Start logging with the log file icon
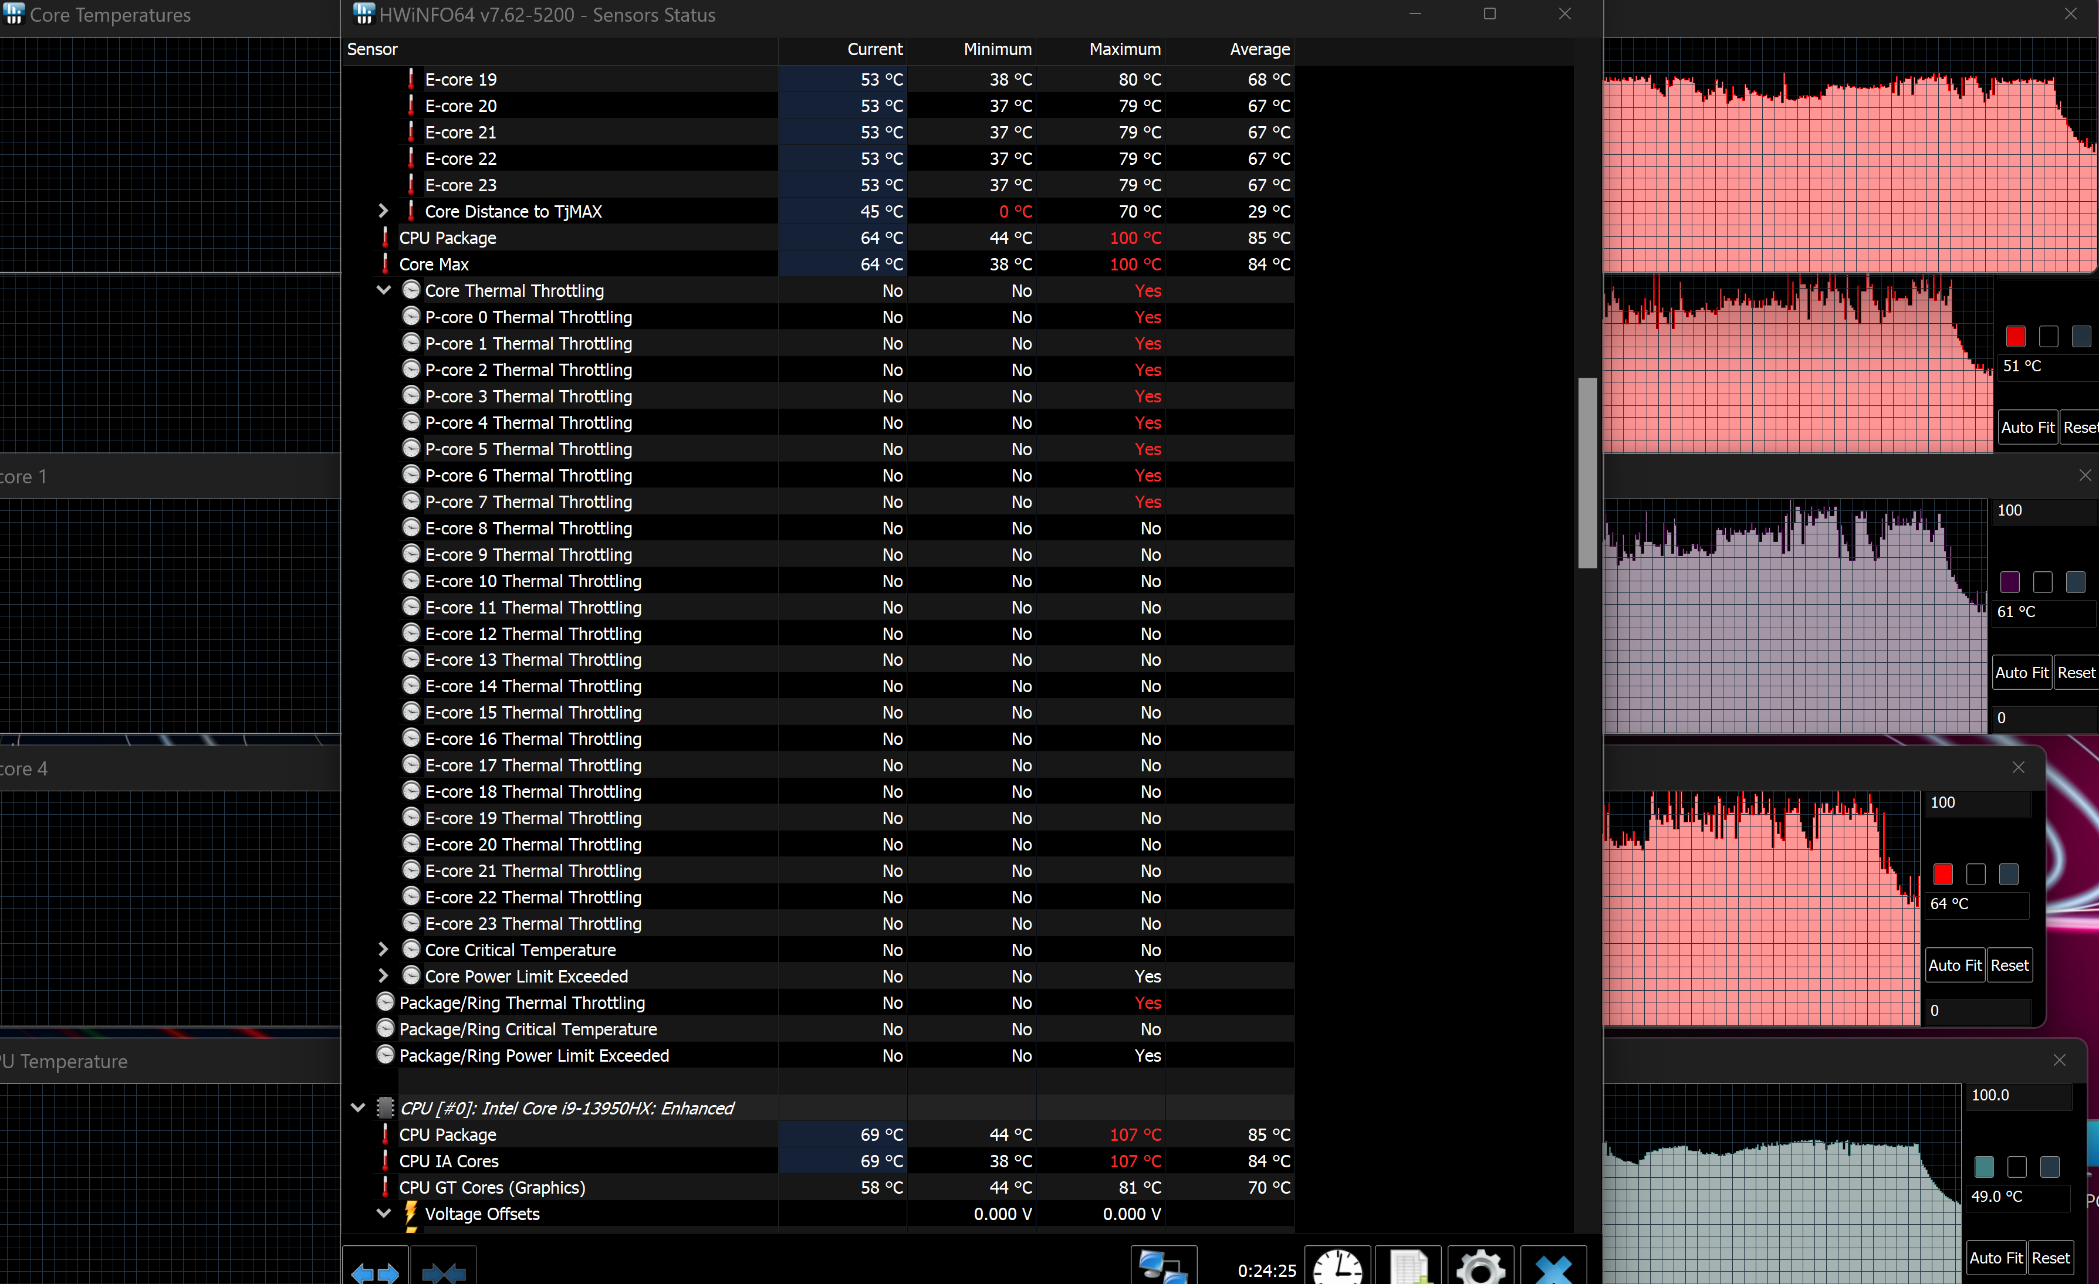Viewport: 2099px width, 1284px height. click(1409, 1268)
